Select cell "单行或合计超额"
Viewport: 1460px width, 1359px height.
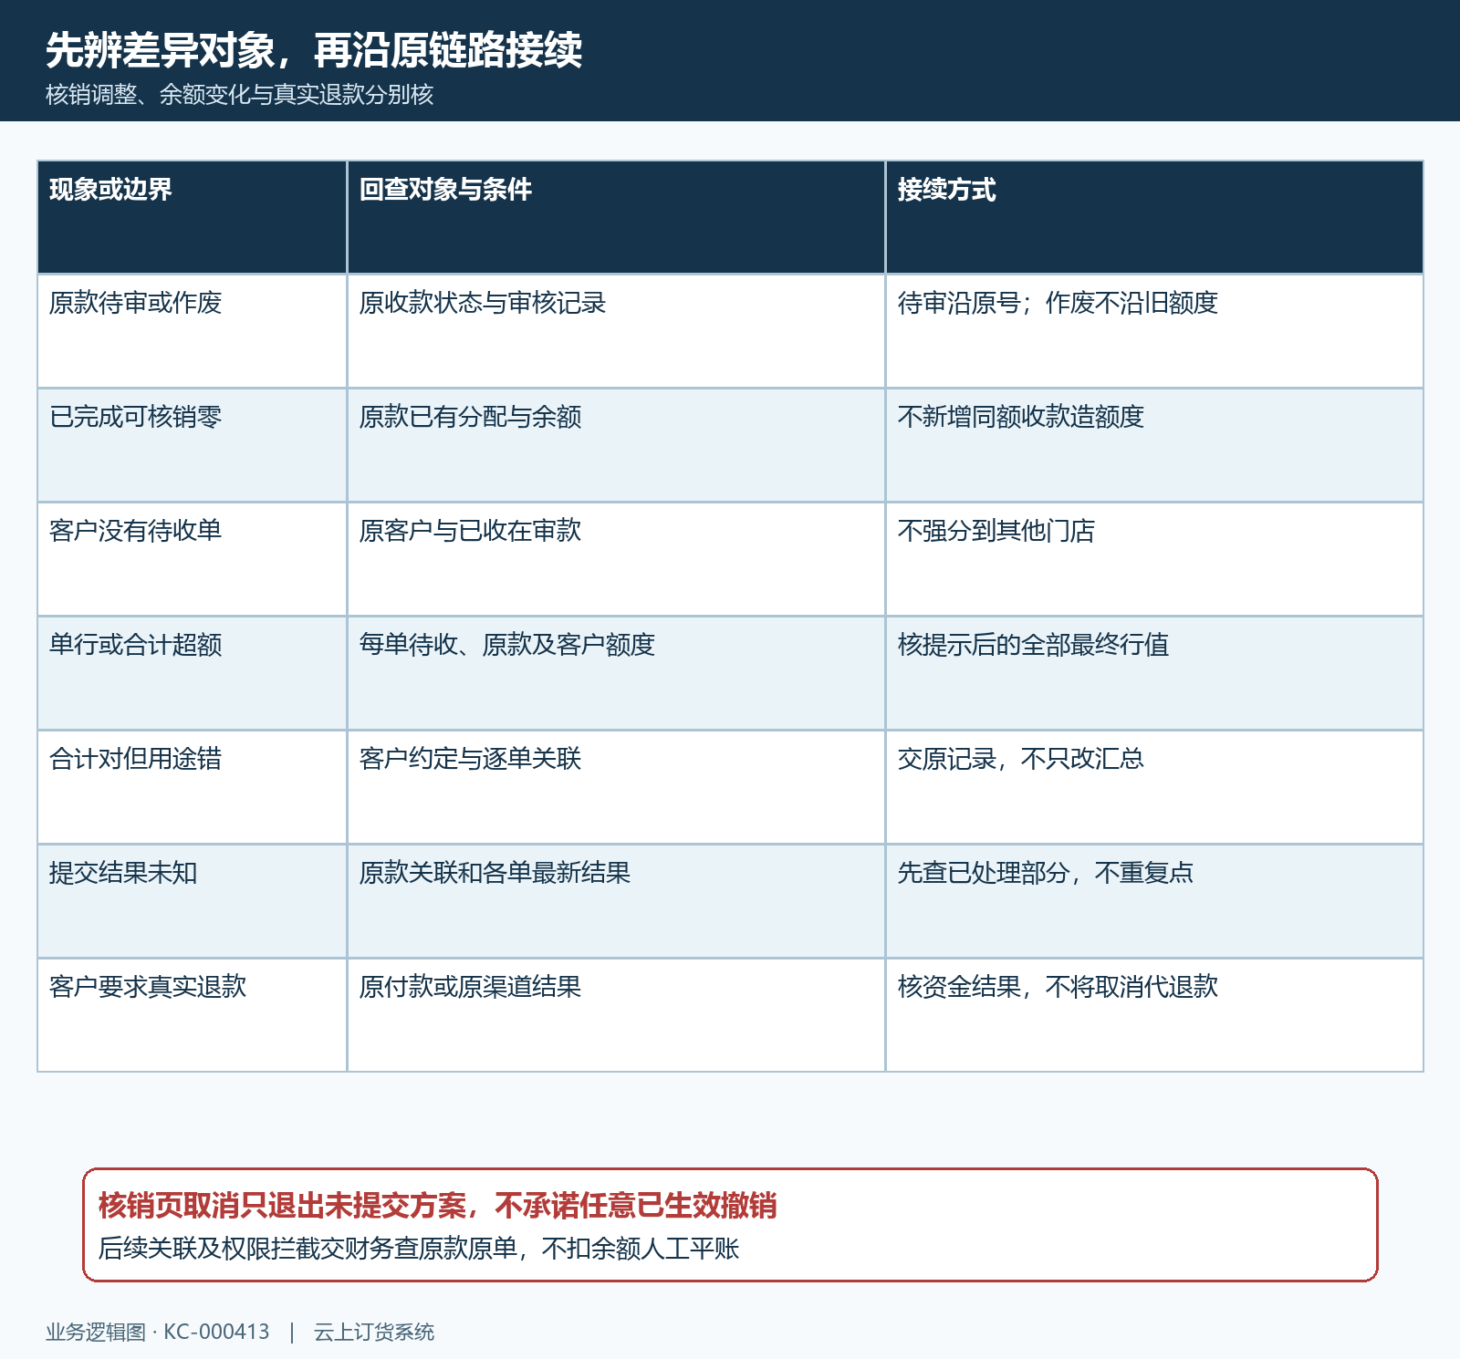[x=192, y=673]
